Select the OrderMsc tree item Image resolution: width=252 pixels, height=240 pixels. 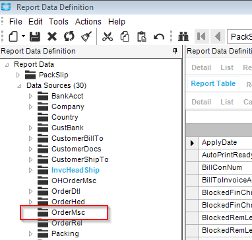[x=68, y=212]
